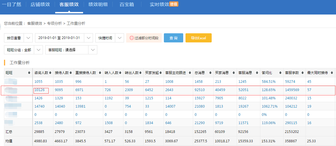Click the 584.51% 答问比 value

click(x=269, y=81)
